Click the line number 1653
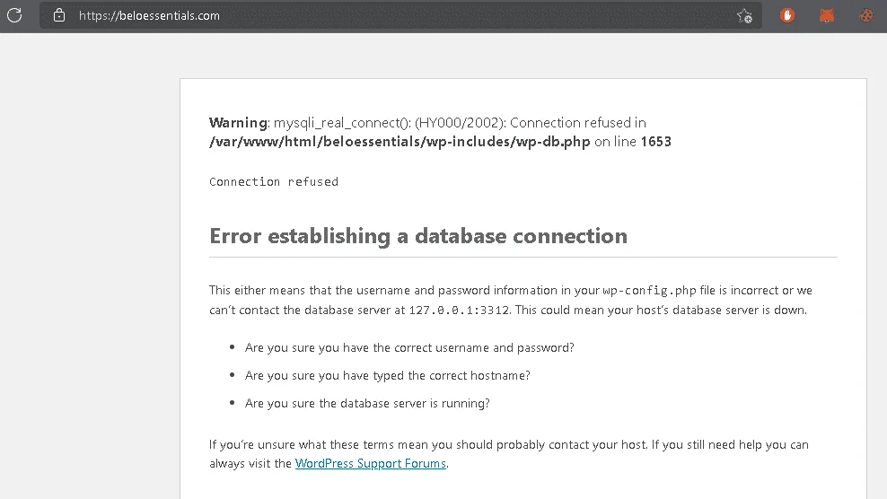Viewport: 887px width, 499px height. coord(655,142)
